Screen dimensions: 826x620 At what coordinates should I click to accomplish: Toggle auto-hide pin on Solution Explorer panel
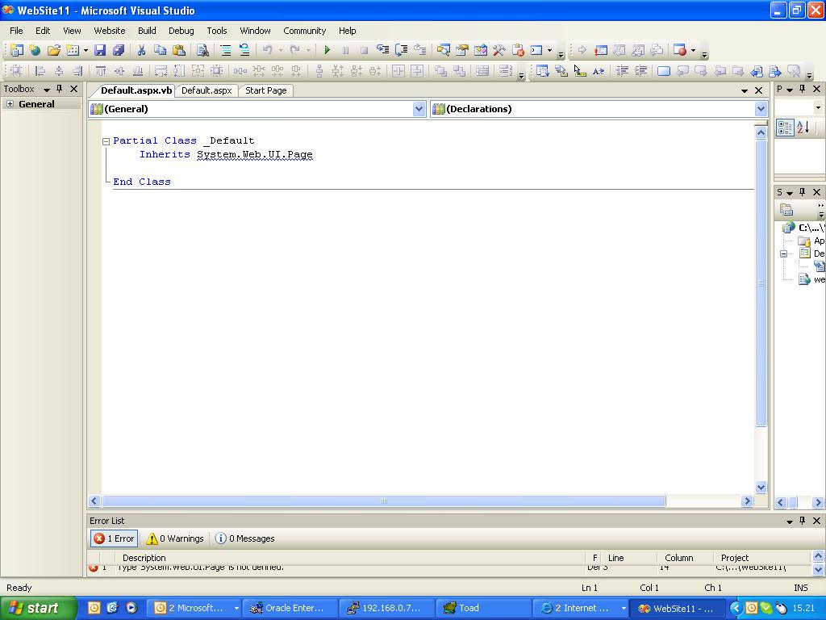(803, 192)
